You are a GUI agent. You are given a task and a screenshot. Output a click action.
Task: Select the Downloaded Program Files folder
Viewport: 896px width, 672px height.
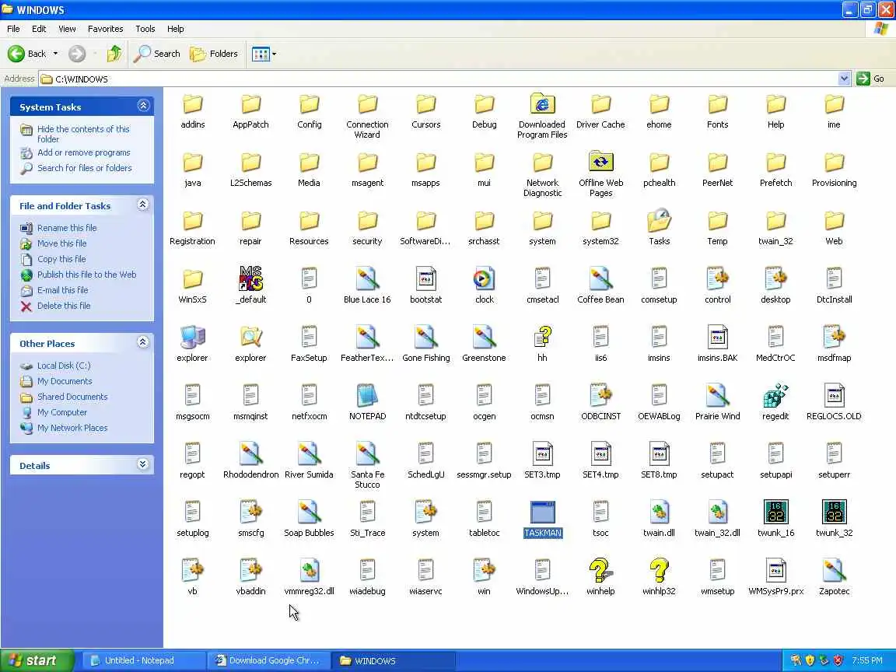click(542, 104)
